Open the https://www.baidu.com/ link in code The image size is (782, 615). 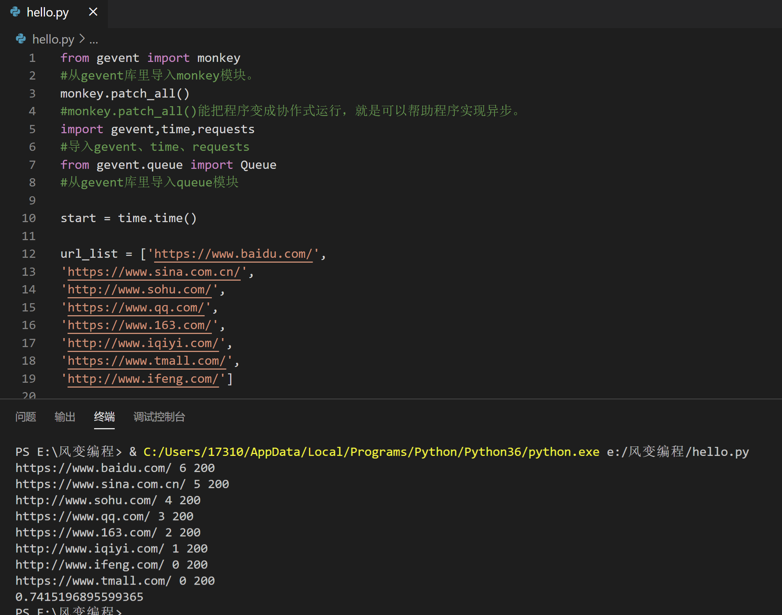(233, 254)
